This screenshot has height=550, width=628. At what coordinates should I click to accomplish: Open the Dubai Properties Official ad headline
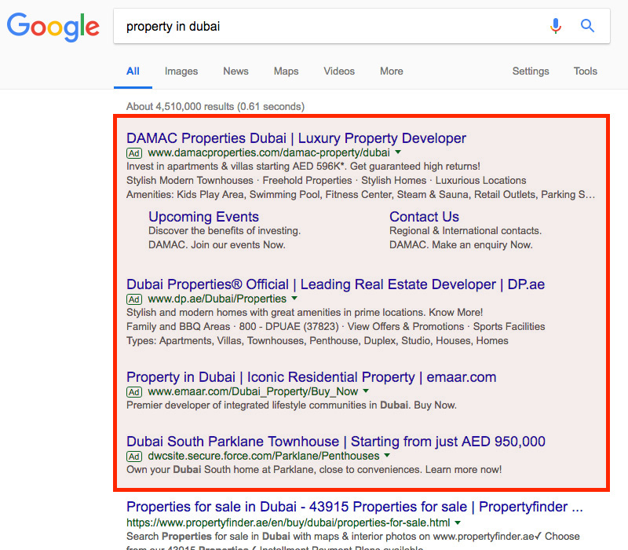[x=336, y=284]
